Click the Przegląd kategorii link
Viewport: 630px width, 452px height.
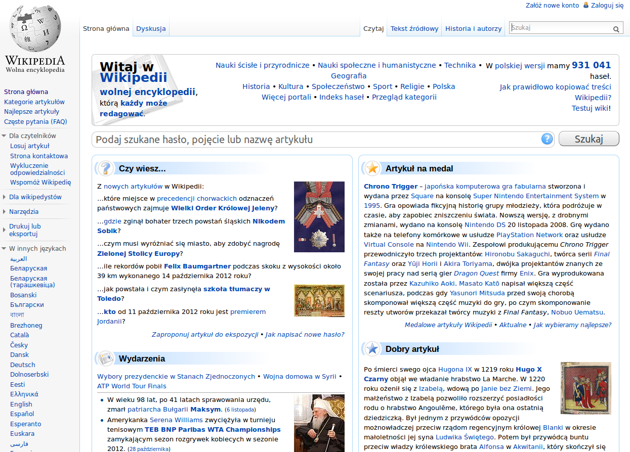point(404,97)
